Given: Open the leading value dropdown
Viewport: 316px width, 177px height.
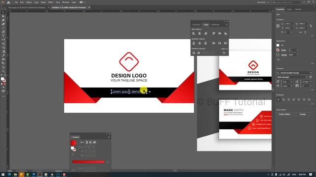Looking at the screenshot, I should [x=311, y=82].
